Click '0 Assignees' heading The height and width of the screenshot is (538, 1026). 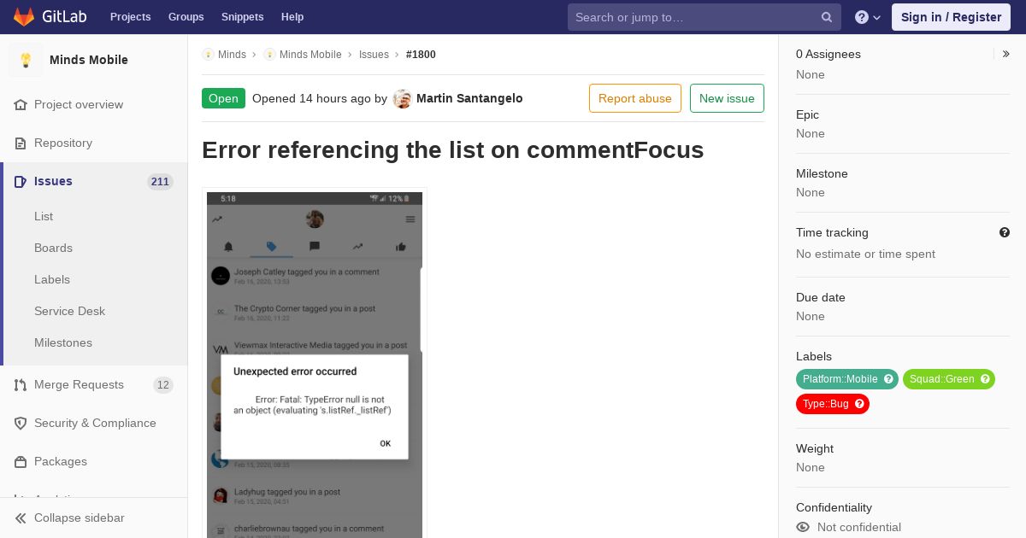point(828,54)
